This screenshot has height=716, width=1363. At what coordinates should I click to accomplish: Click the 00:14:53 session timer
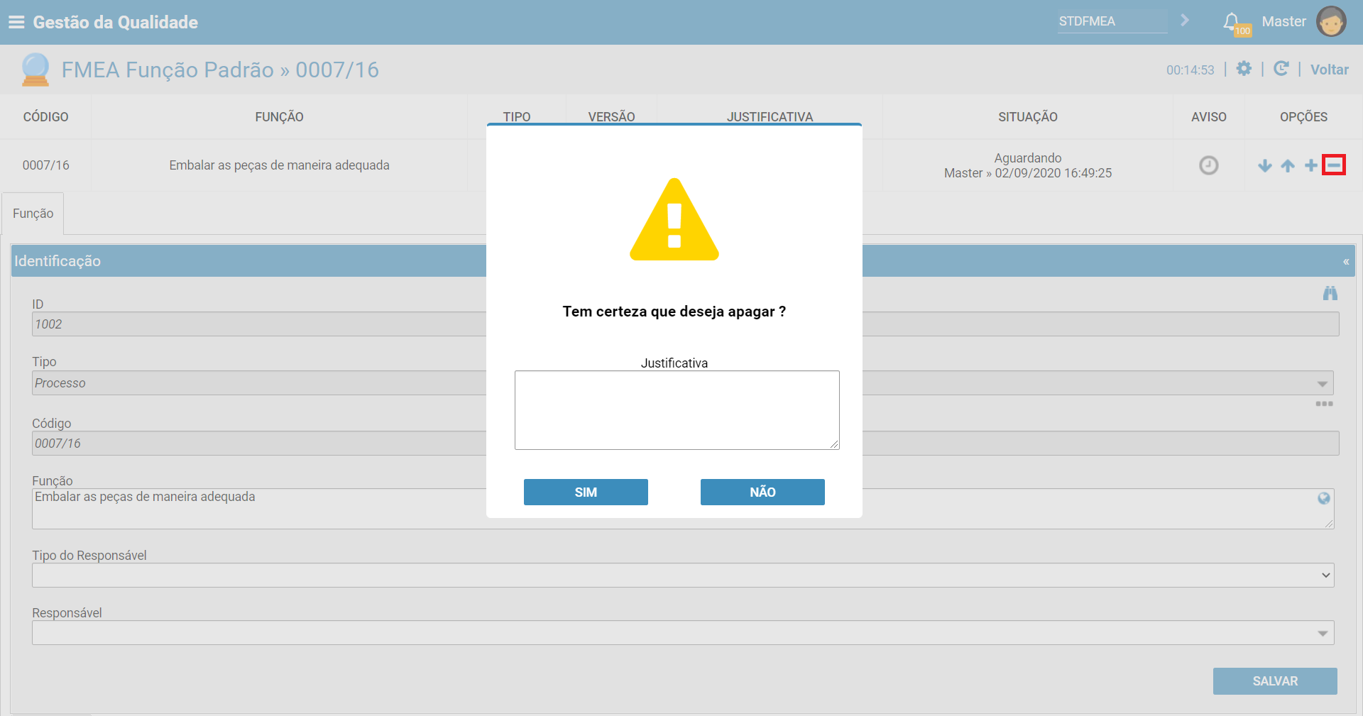click(x=1190, y=70)
